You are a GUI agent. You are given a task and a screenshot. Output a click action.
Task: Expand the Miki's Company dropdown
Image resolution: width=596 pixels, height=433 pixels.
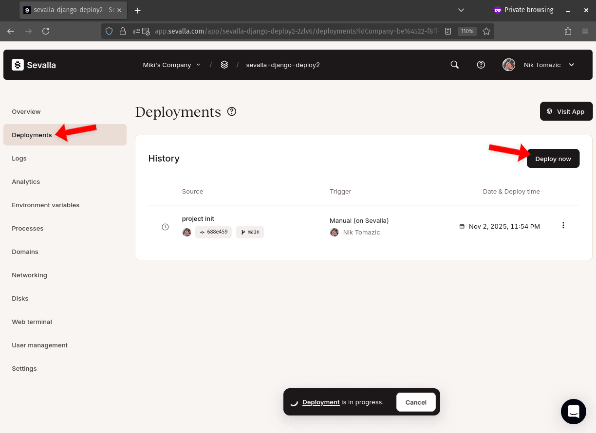click(171, 64)
